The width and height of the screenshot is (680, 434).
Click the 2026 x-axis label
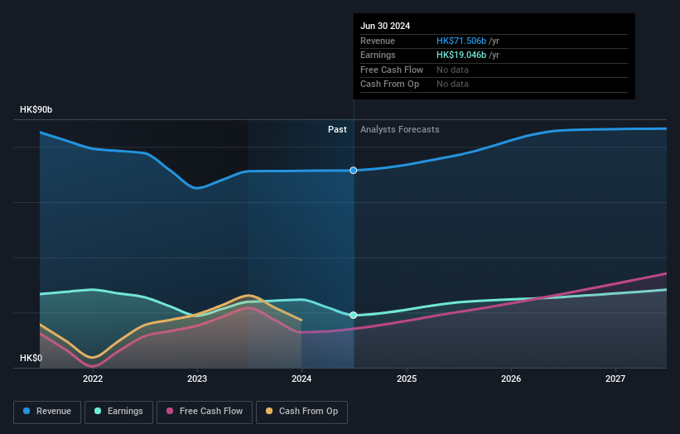point(511,379)
